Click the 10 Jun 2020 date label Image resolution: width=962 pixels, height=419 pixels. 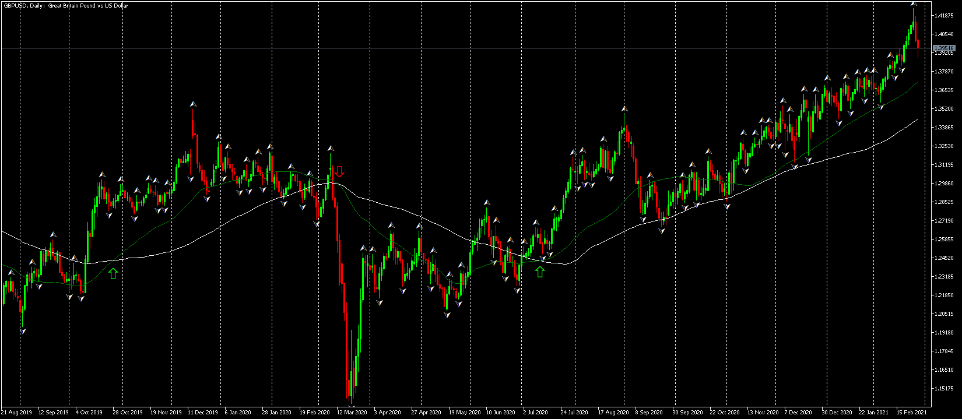tap(501, 412)
